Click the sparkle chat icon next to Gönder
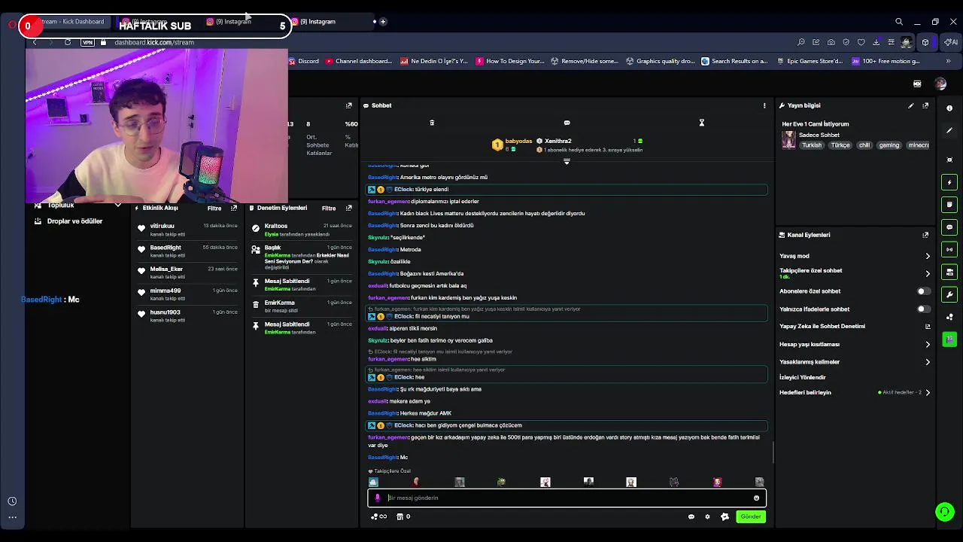The height and width of the screenshot is (542, 963). 725,516
